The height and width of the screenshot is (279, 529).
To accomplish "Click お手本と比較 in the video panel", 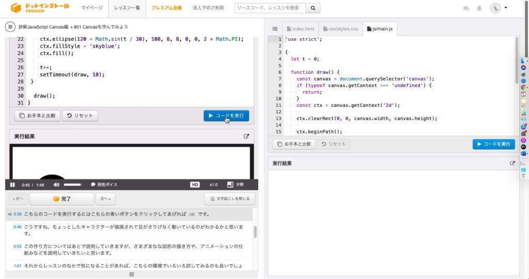I will click(37, 116).
